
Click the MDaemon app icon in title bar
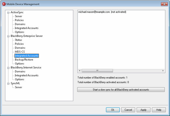pyautogui.click(x=4, y=4)
